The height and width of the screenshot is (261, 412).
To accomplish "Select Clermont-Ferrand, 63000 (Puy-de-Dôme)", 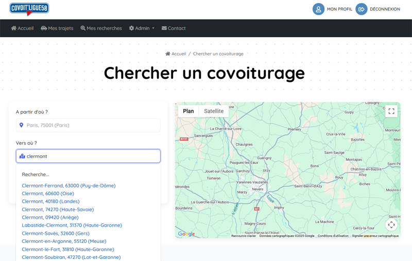I will 68,186.
